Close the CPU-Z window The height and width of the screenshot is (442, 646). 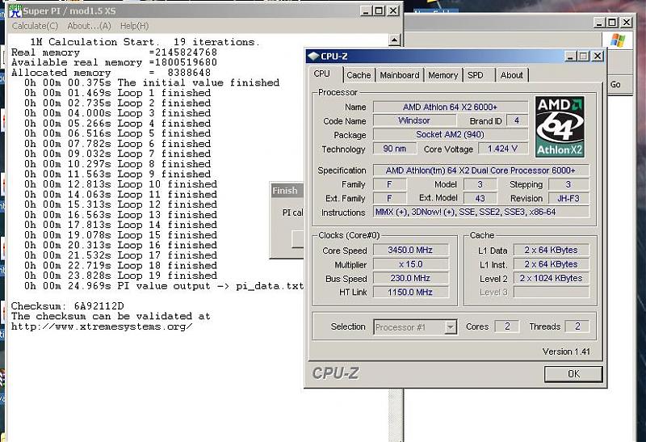pos(598,56)
